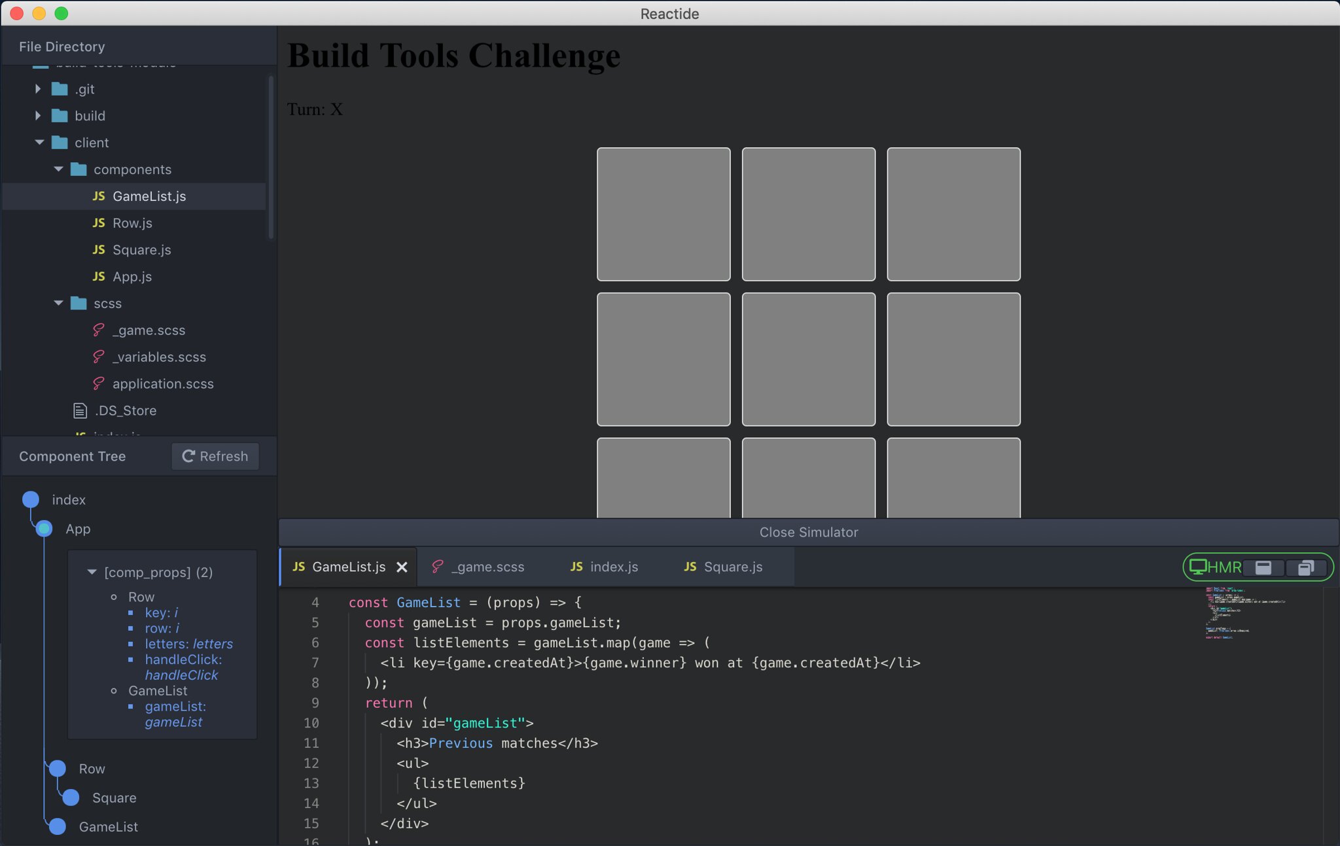
Task: Click the build folder icon
Action: [60, 116]
